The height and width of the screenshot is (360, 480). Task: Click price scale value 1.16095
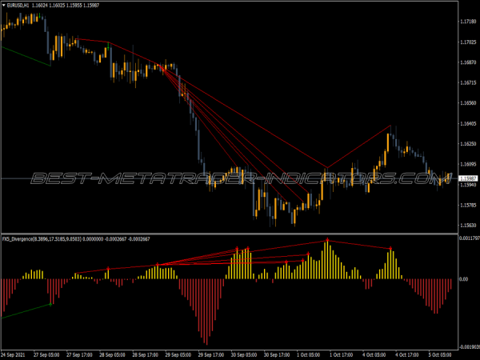point(468,164)
